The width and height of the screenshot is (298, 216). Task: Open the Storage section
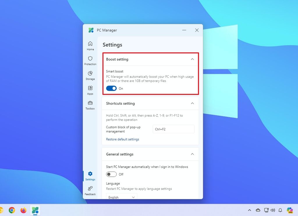90,75
